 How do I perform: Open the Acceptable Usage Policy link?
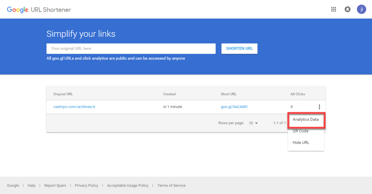pyautogui.click(x=128, y=185)
